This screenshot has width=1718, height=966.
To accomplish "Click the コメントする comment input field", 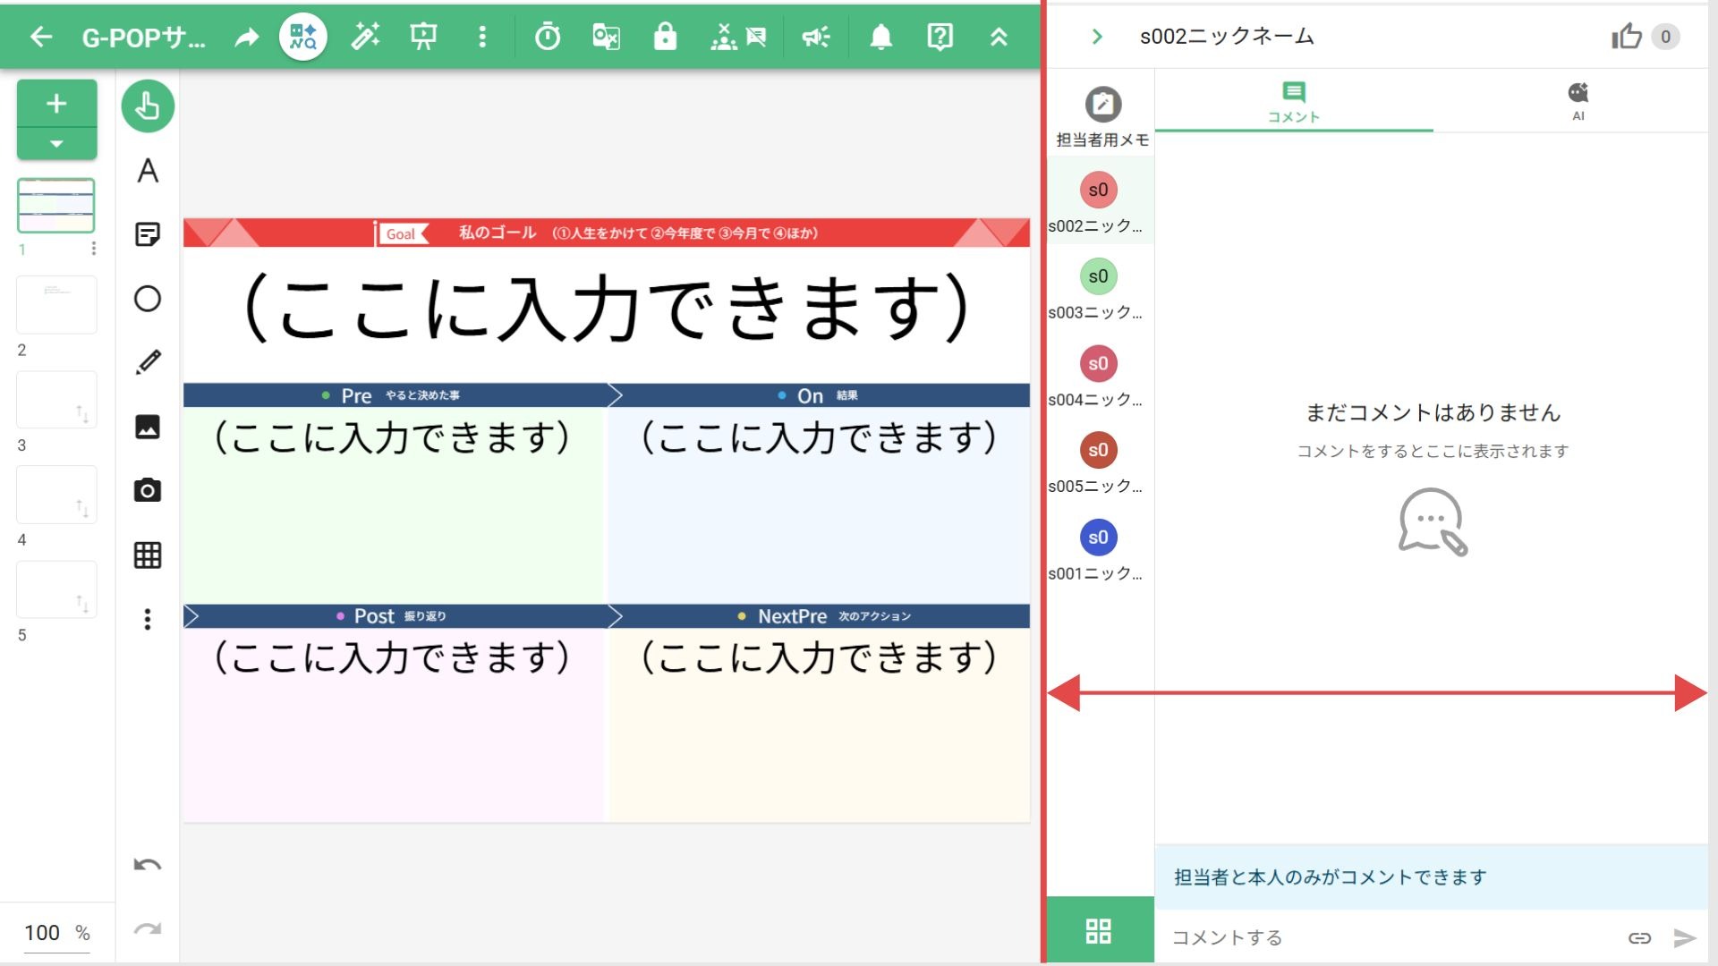I will (x=1389, y=937).
